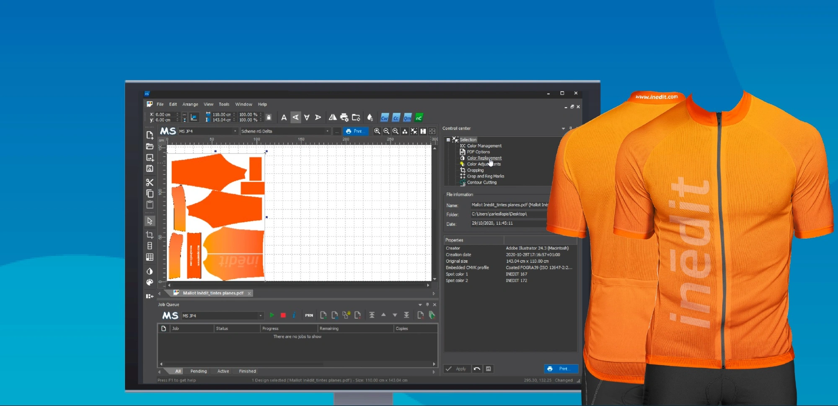Toggle the rotate-left orientation A button
The width and height of the screenshot is (838, 406).
(295, 117)
